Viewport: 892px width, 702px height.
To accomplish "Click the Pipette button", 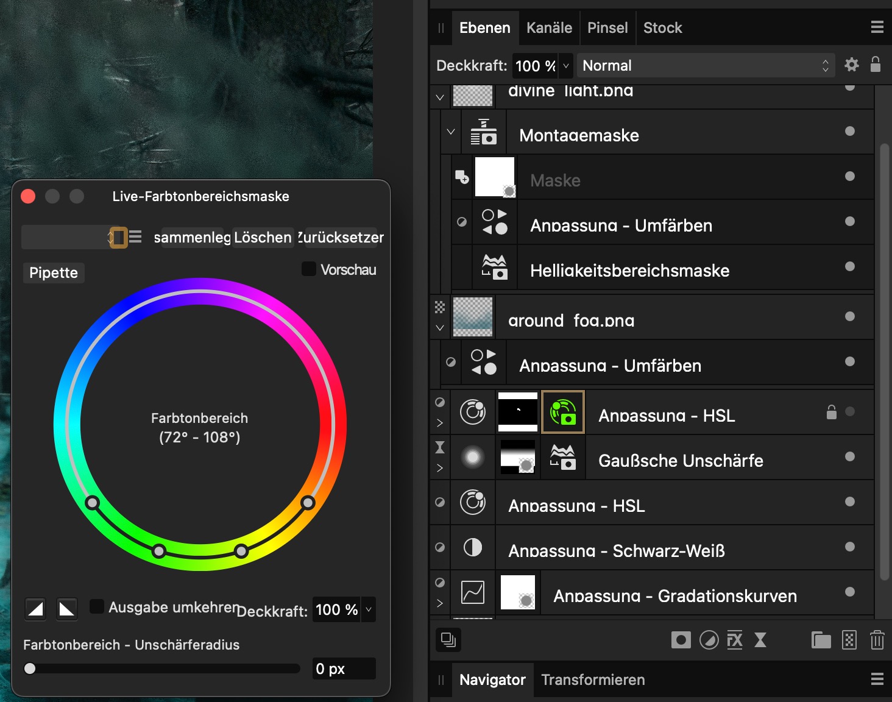I will click(54, 272).
